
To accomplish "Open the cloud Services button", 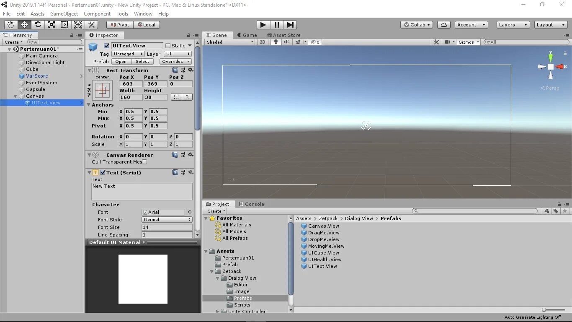I will 444,25.
